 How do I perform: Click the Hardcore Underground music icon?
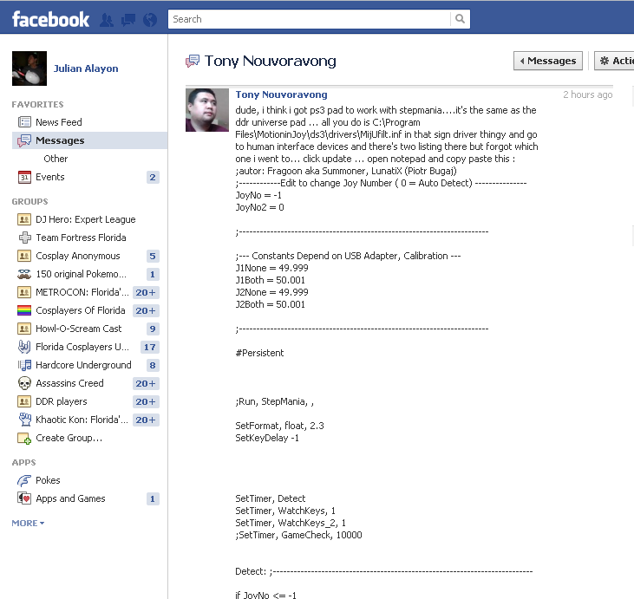coord(24,365)
